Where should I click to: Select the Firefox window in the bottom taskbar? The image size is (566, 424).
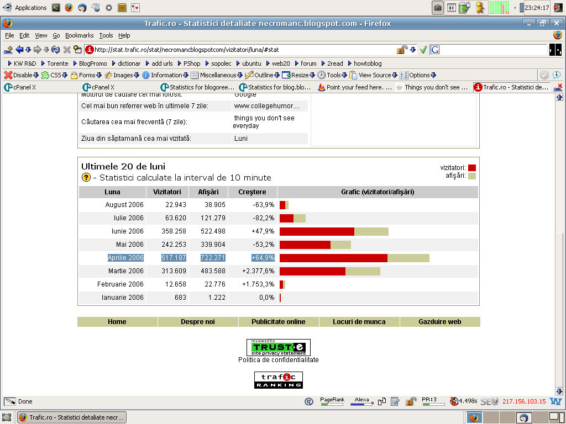[x=72, y=417]
